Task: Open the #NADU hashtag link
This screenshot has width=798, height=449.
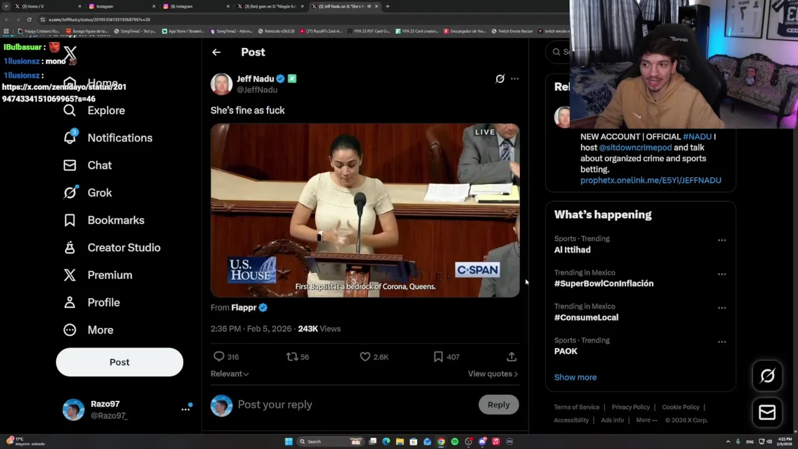Action: (x=697, y=137)
